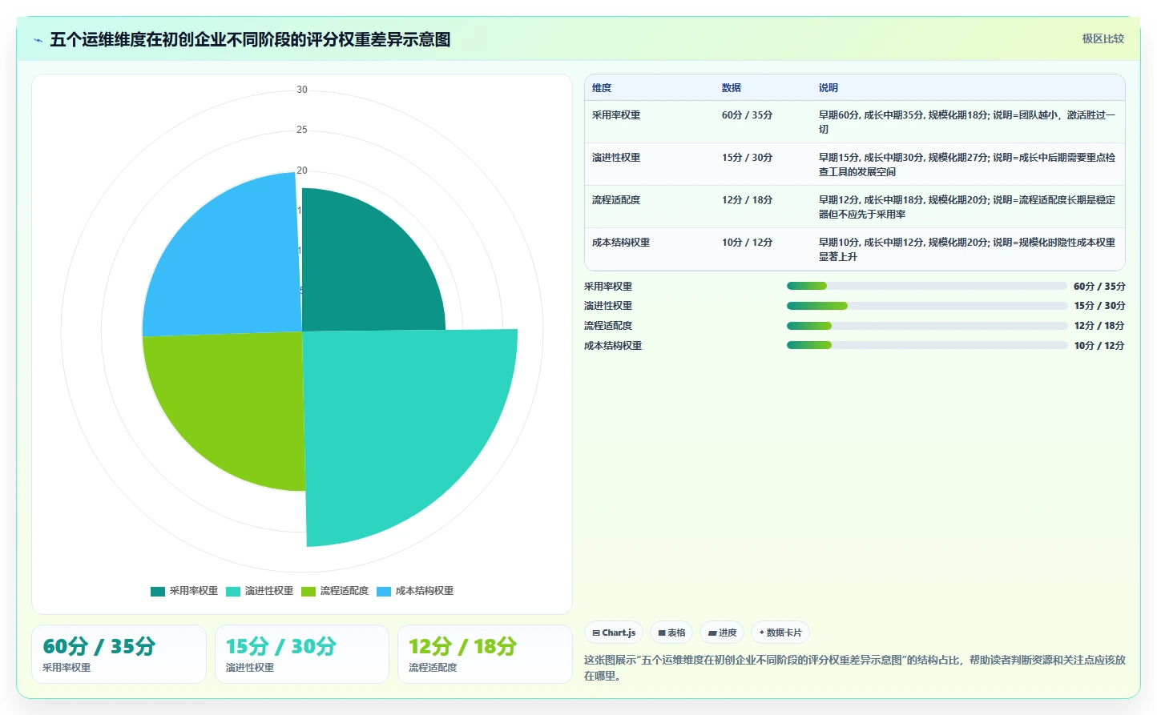
Task: Click the 极区比较 label at top right
Action: [1103, 38]
